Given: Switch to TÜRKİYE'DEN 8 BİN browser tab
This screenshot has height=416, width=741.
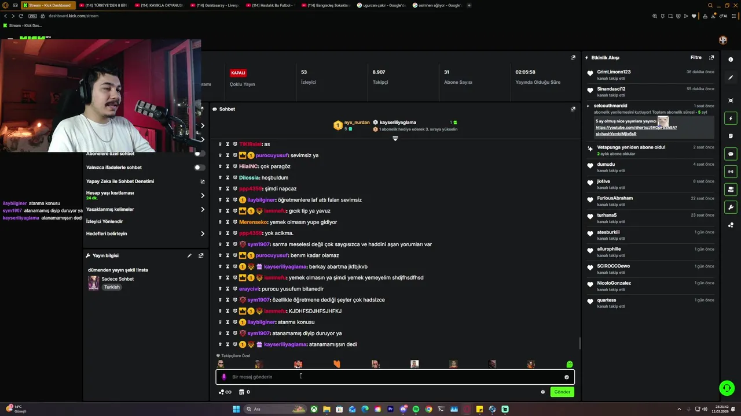Looking at the screenshot, I should click(x=102, y=5).
